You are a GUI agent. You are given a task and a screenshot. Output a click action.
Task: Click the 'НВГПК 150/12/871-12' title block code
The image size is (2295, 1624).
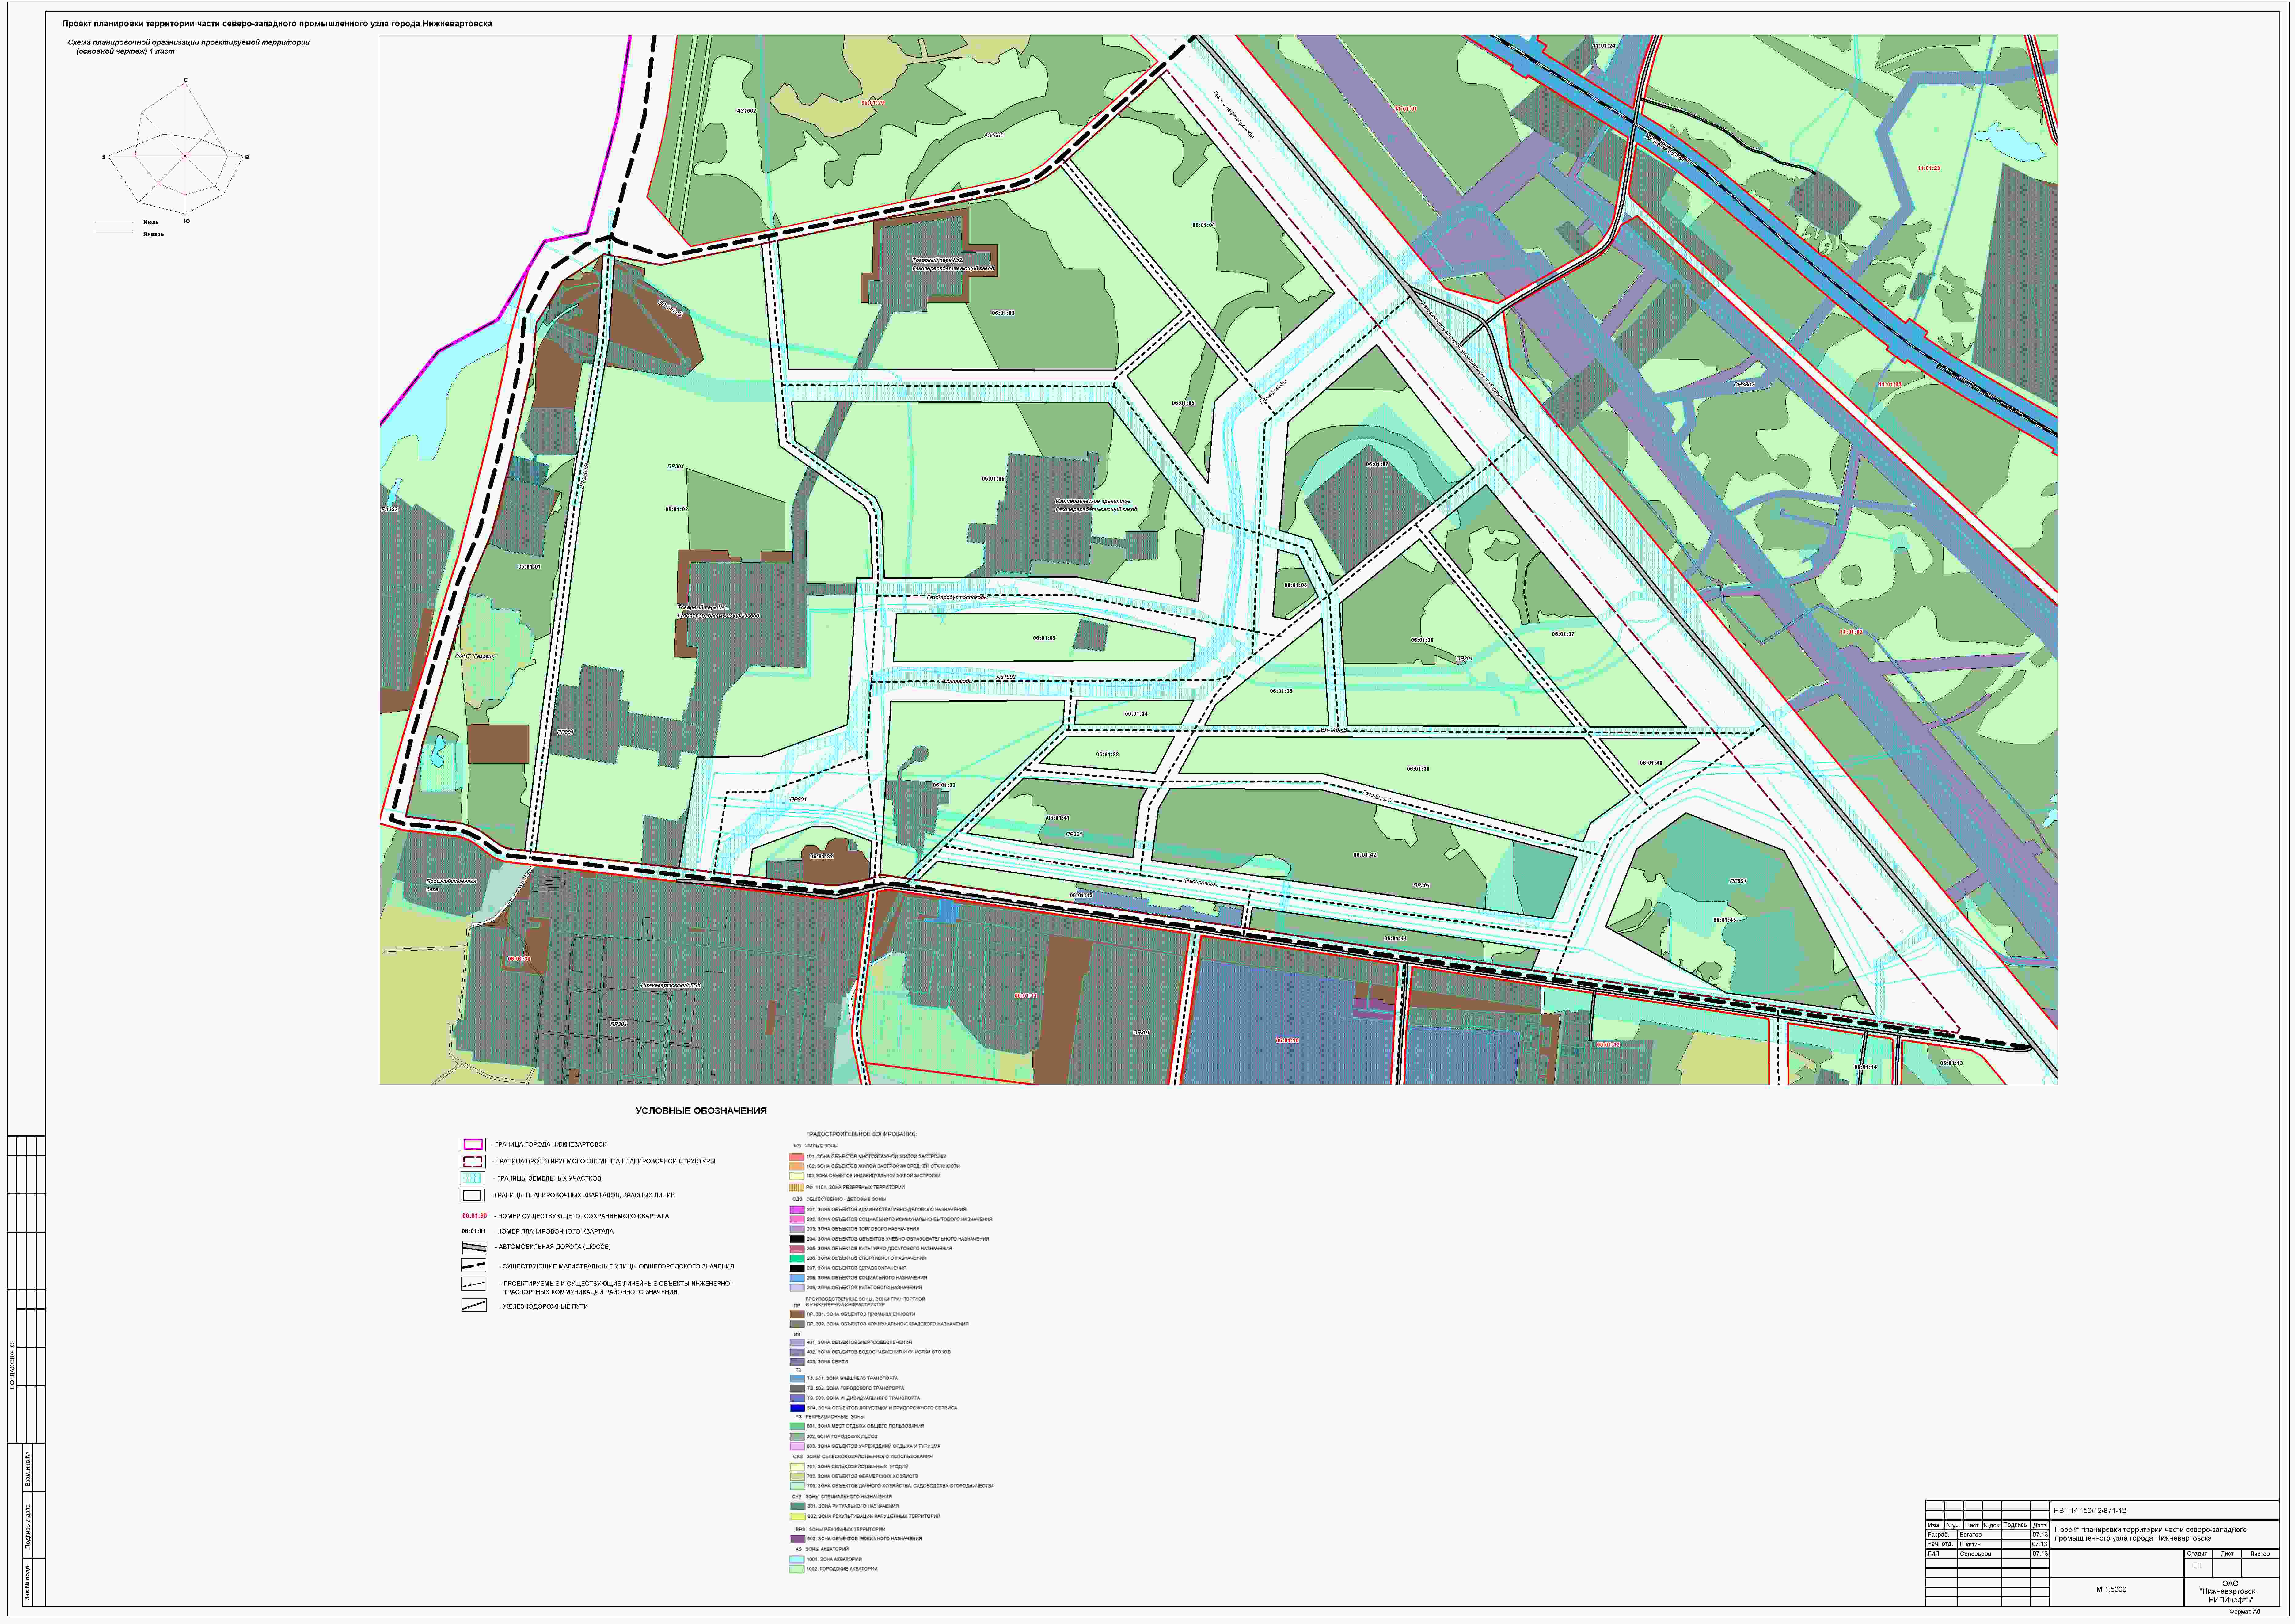[x=2090, y=1511]
